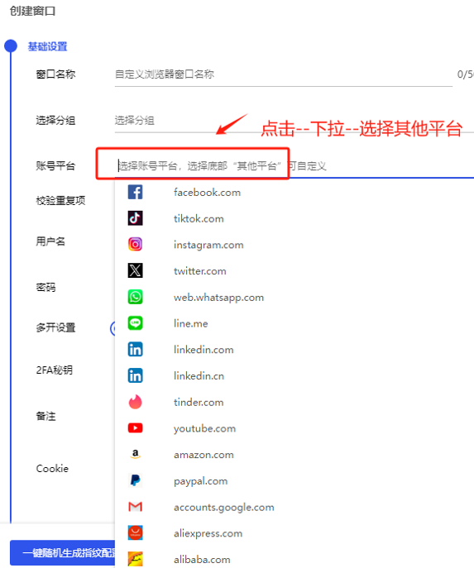Choose the Instagram logo icon
This screenshot has width=474, height=568.
[x=135, y=245]
